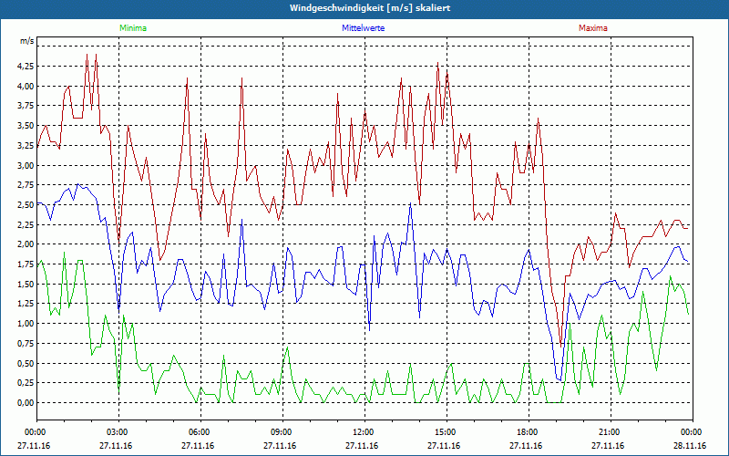This screenshot has height=456, width=729.
Task: Click the 06:00 time axis label
Action: [198, 432]
